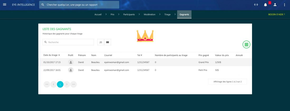Screen dimensions: 290x111
Task: Go to next page arrow
Action: pos(67,84)
